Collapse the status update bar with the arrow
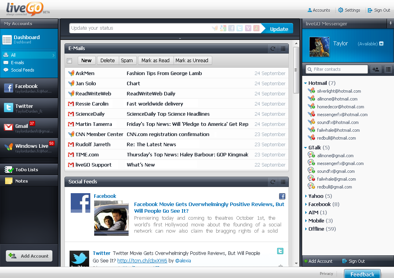394x278 pixels. [180, 38]
